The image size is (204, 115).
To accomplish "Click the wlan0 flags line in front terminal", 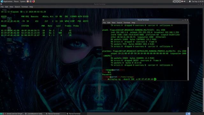I will 134,30.
